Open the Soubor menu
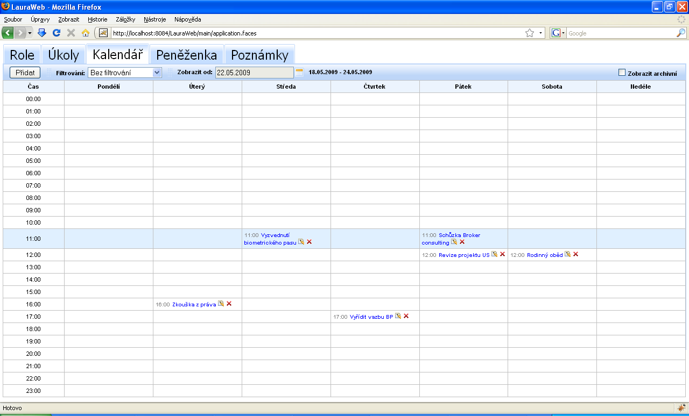689x416 pixels. point(13,19)
